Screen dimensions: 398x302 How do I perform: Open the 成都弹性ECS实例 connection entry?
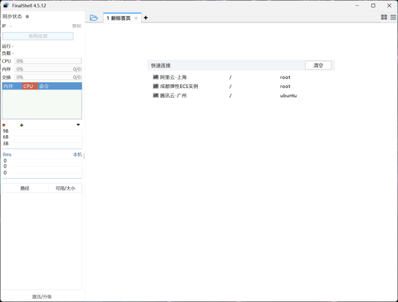pyautogui.click(x=177, y=86)
